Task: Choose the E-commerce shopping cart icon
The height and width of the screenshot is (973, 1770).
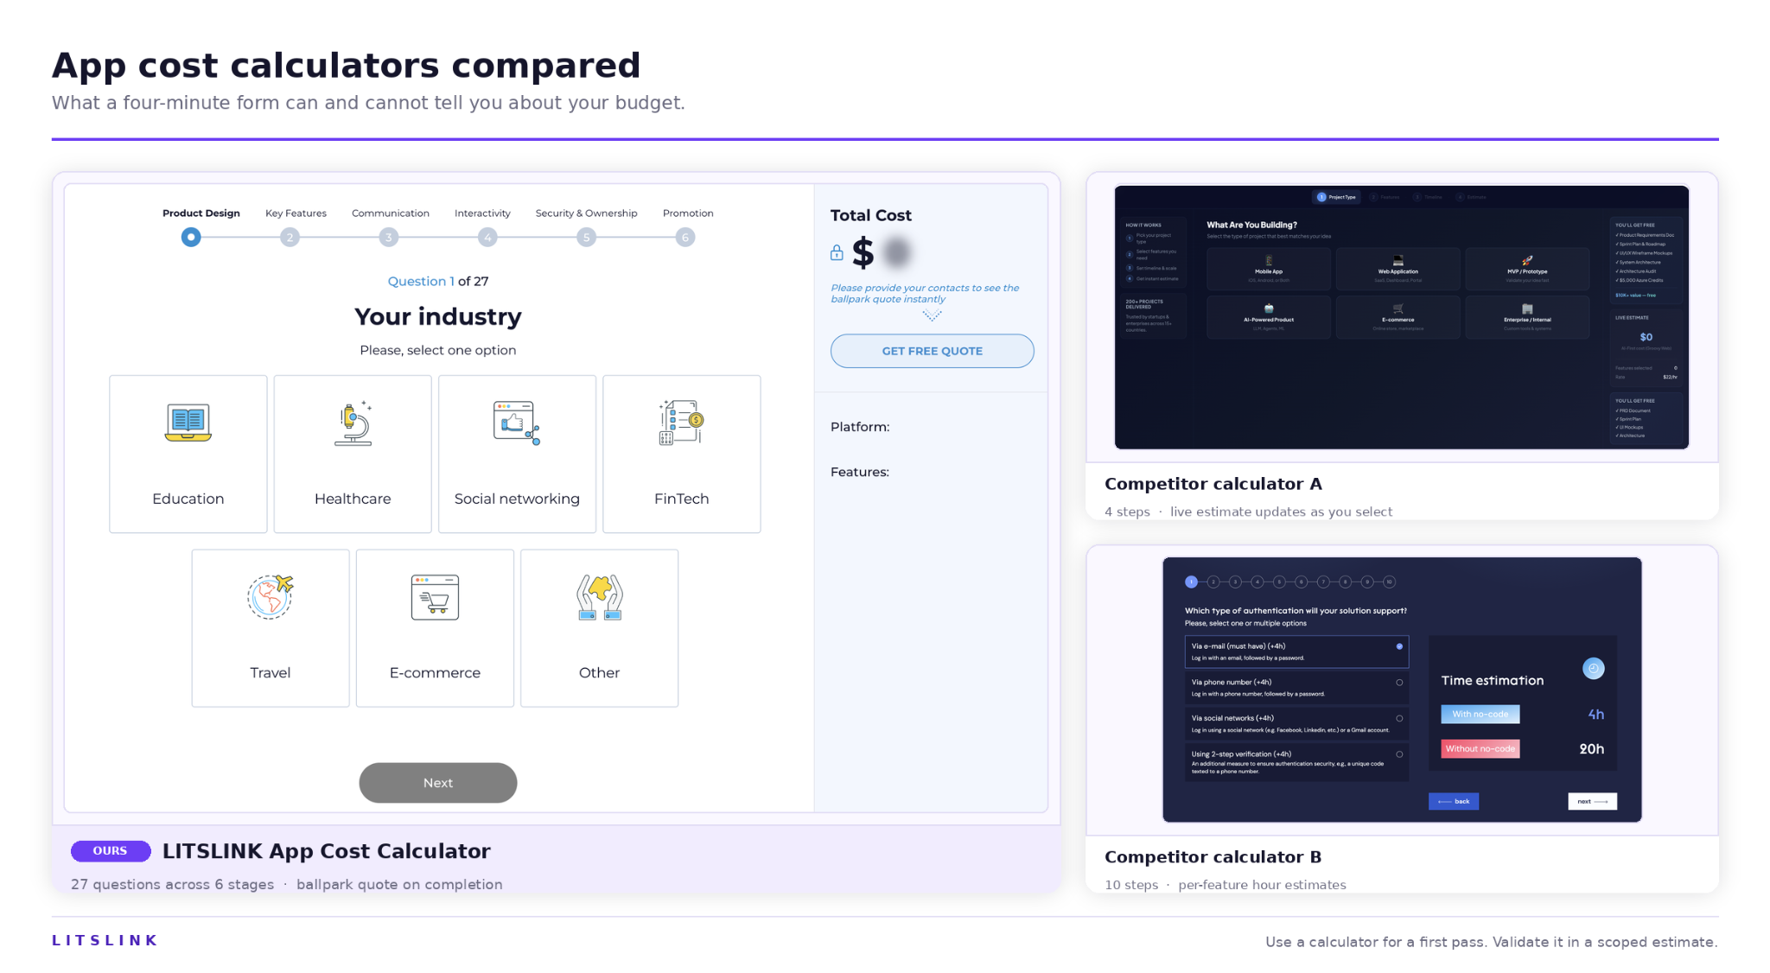Action: point(435,597)
